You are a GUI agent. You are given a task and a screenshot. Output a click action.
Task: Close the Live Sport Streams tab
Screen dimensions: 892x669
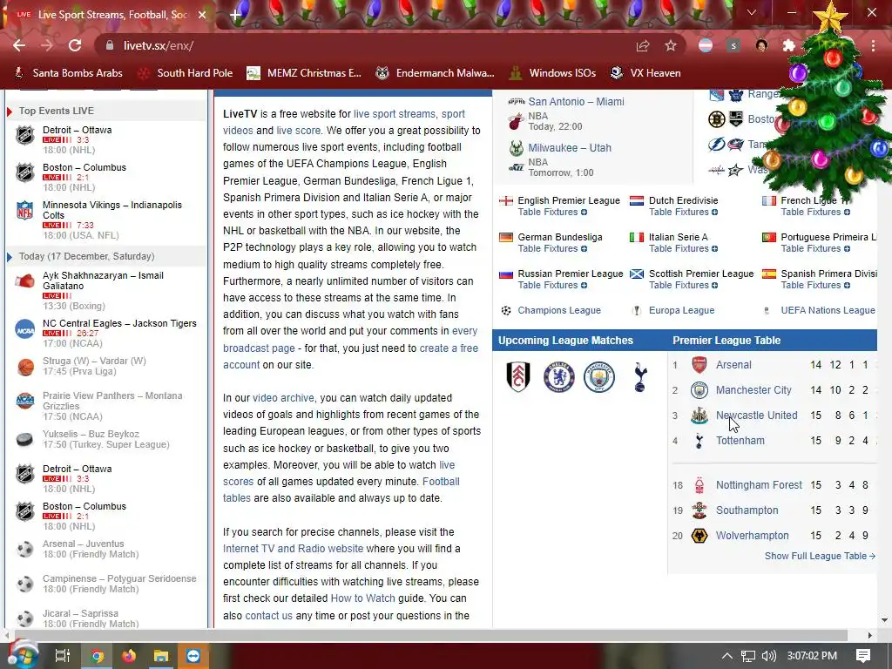coord(202,14)
